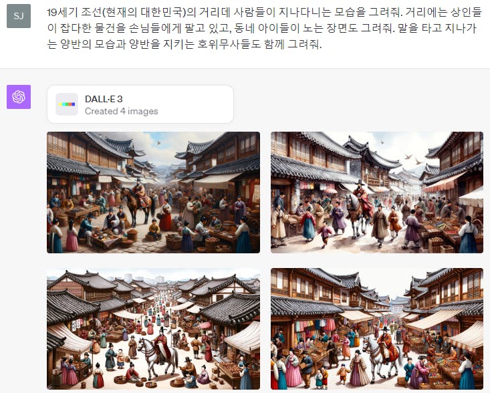Screen dimensions: 490x393
Task: Click the brown horse rider in first image
Action: tap(138, 201)
